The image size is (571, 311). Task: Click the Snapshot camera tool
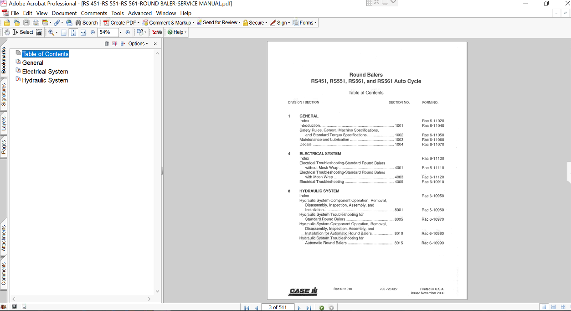click(x=39, y=32)
